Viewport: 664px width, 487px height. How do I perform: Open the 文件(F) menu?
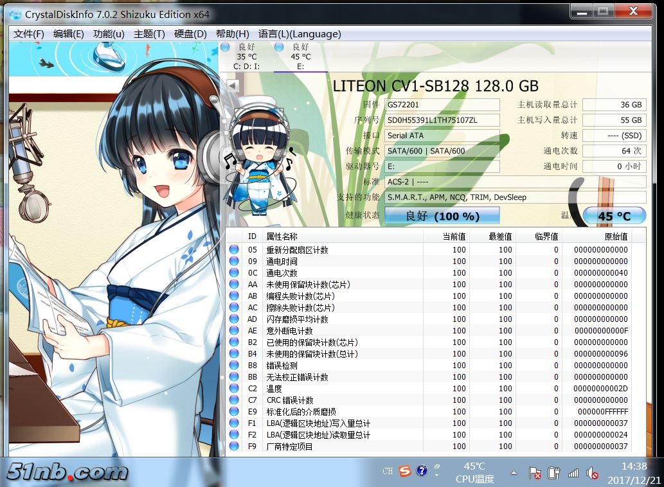tap(29, 34)
